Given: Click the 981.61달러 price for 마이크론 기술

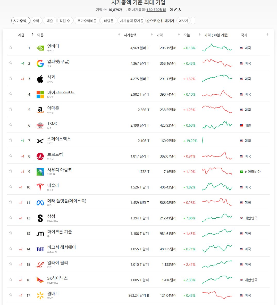Looking at the screenshot, I should coord(168,234).
